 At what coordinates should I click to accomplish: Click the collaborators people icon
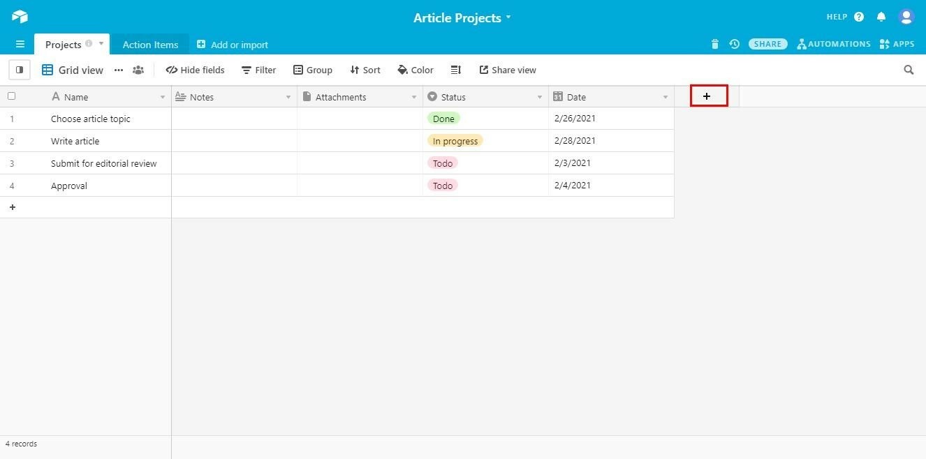click(138, 70)
